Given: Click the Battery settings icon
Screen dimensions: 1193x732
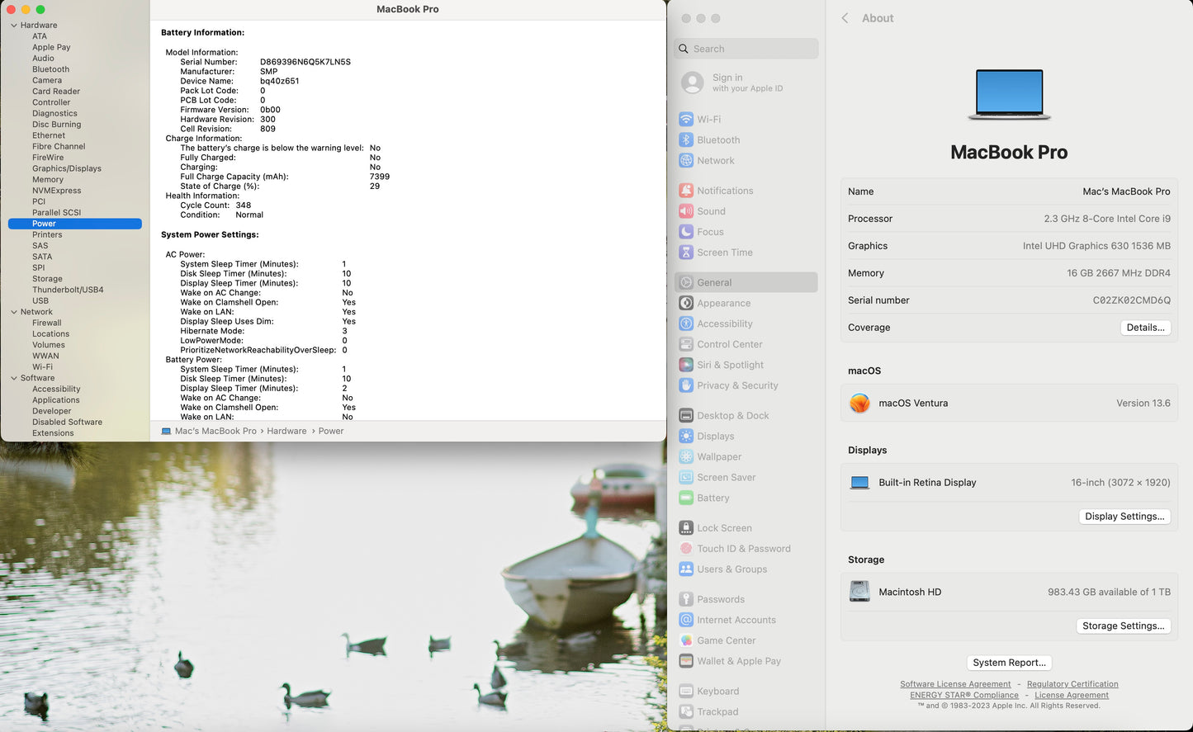Looking at the screenshot, I should pos(686,498).
